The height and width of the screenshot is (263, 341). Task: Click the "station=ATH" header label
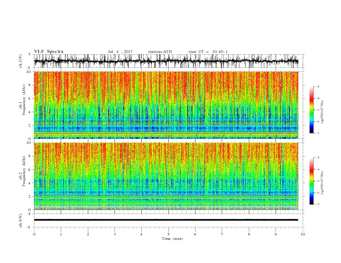coord(160,52)
